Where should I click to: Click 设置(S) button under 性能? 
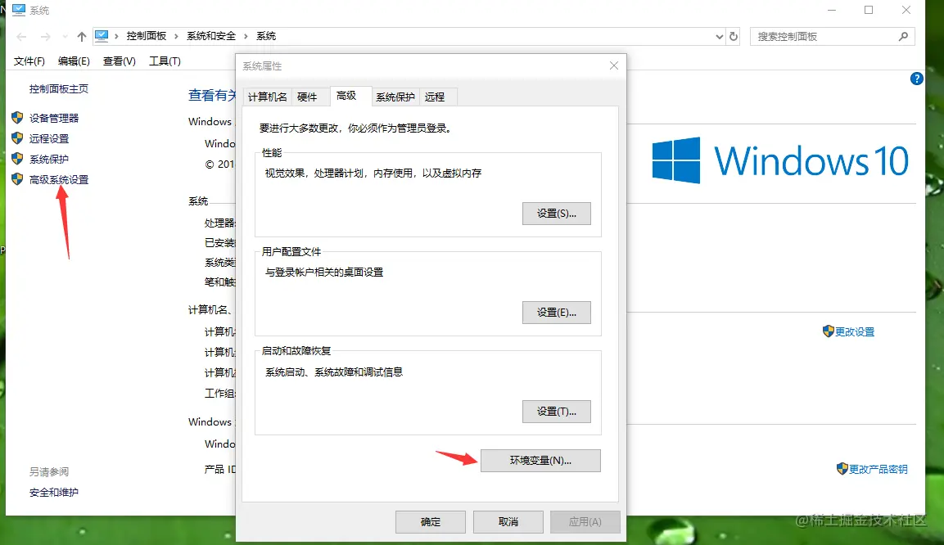(x=556, y=214)
